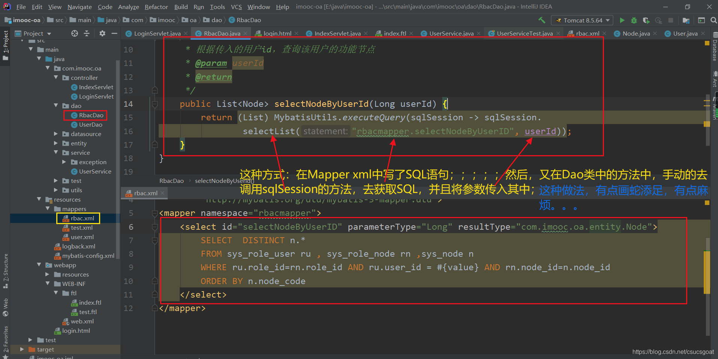Switch to the UserServiceTest.java tab

click(x=524, y=33)
